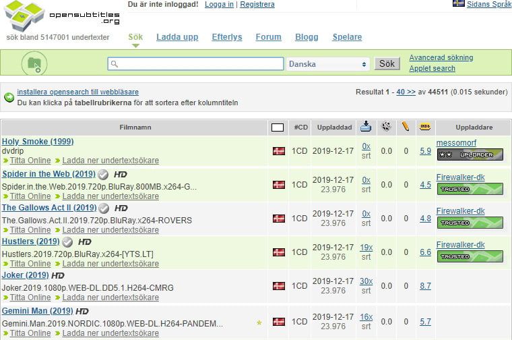Click 30x download count for Joker
Viewport: 512px width, 340px height.
coord(366,281)
